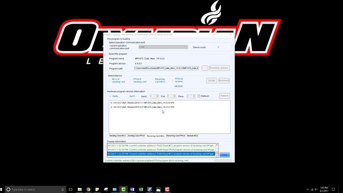Open File Explorer from the taskbar
This screenshot has height=193, width=343.
[80, 189]
